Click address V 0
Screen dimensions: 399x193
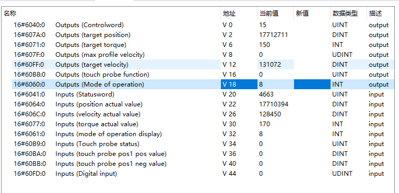click(x=228, y=25)
